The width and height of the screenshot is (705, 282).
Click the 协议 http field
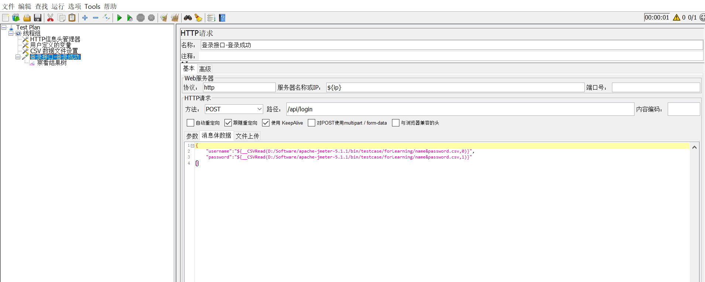pos(239,87)
